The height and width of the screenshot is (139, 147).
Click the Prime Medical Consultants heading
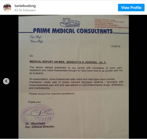pyautogui.click(x=73, y=31)
